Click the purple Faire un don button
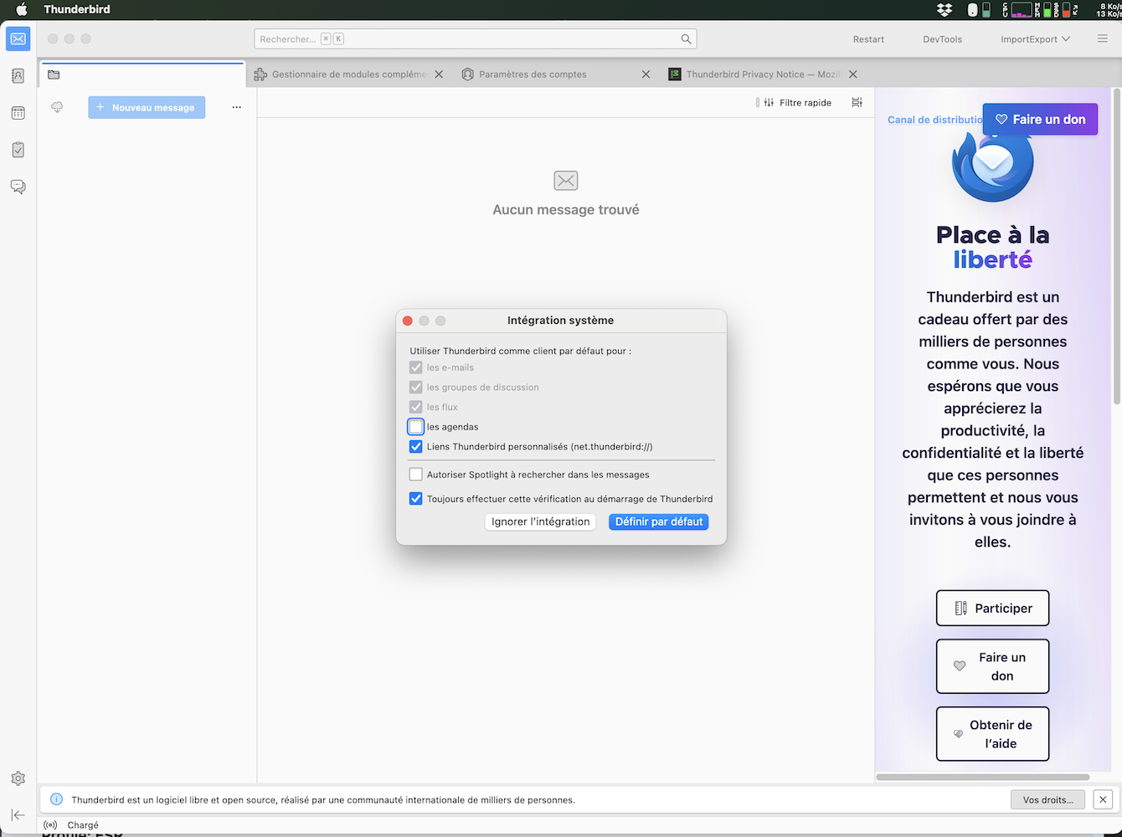The height and width of the screenshot is (837, 1122). 1040,119
